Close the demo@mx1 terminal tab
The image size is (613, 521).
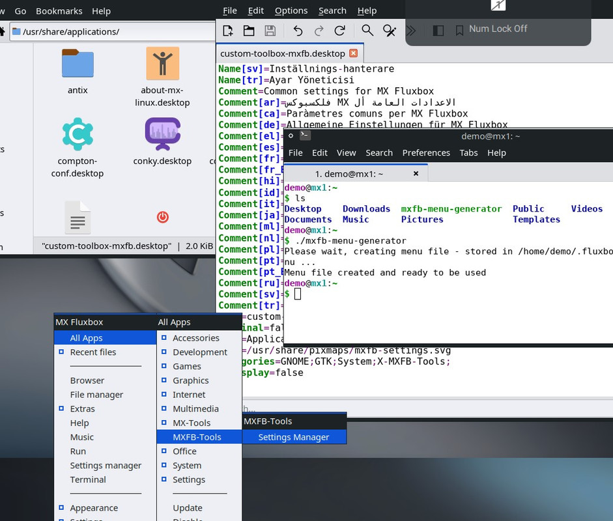click(x=416, y=173)
